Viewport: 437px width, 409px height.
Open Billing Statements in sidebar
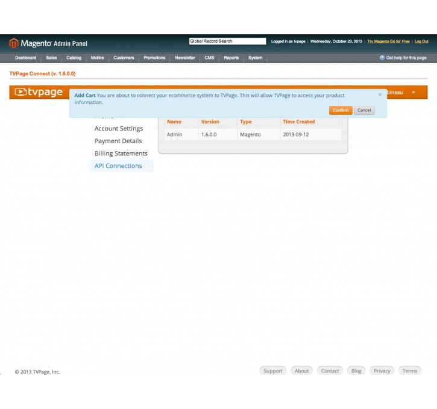coord(121,153)
